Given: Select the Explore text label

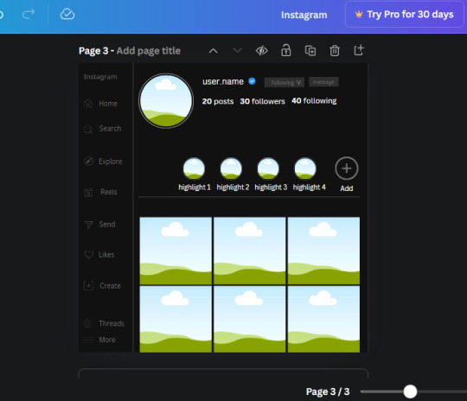Looking at the screenshot, I should (x=111, y=162).
